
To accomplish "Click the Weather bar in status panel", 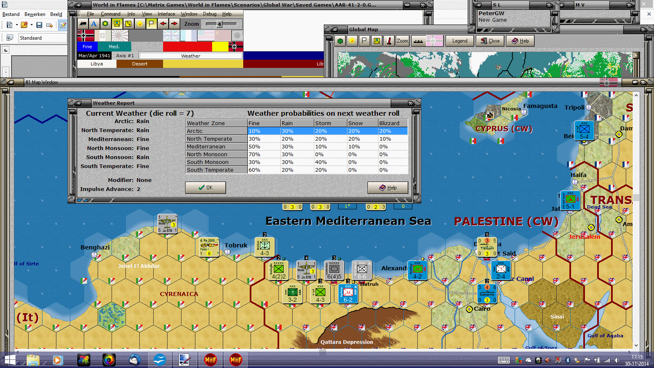I will coord(191,56).
